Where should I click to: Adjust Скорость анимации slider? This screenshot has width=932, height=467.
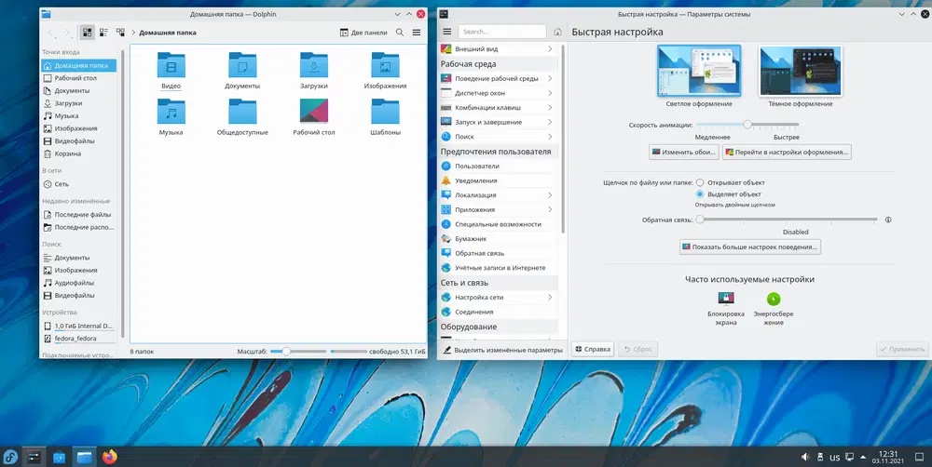click(x=747, y=125)
